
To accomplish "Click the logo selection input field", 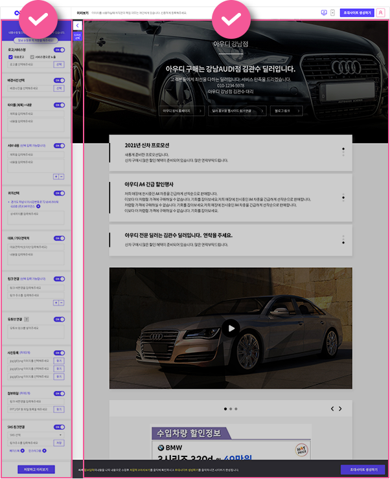I will [x=30, y=65].
